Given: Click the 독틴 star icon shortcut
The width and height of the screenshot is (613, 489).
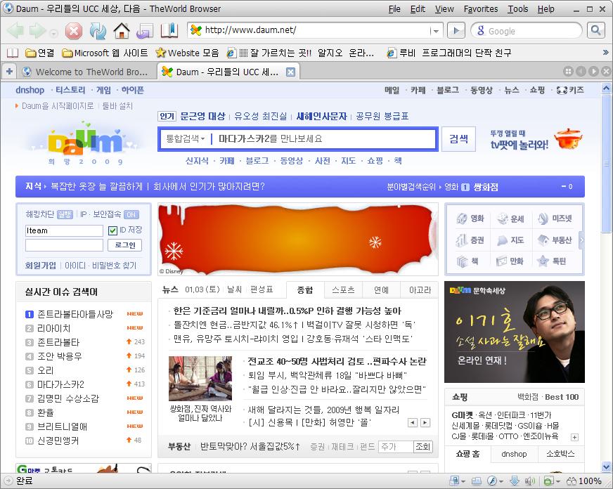Looking at the screenshot, I should (x=552, y=261).
